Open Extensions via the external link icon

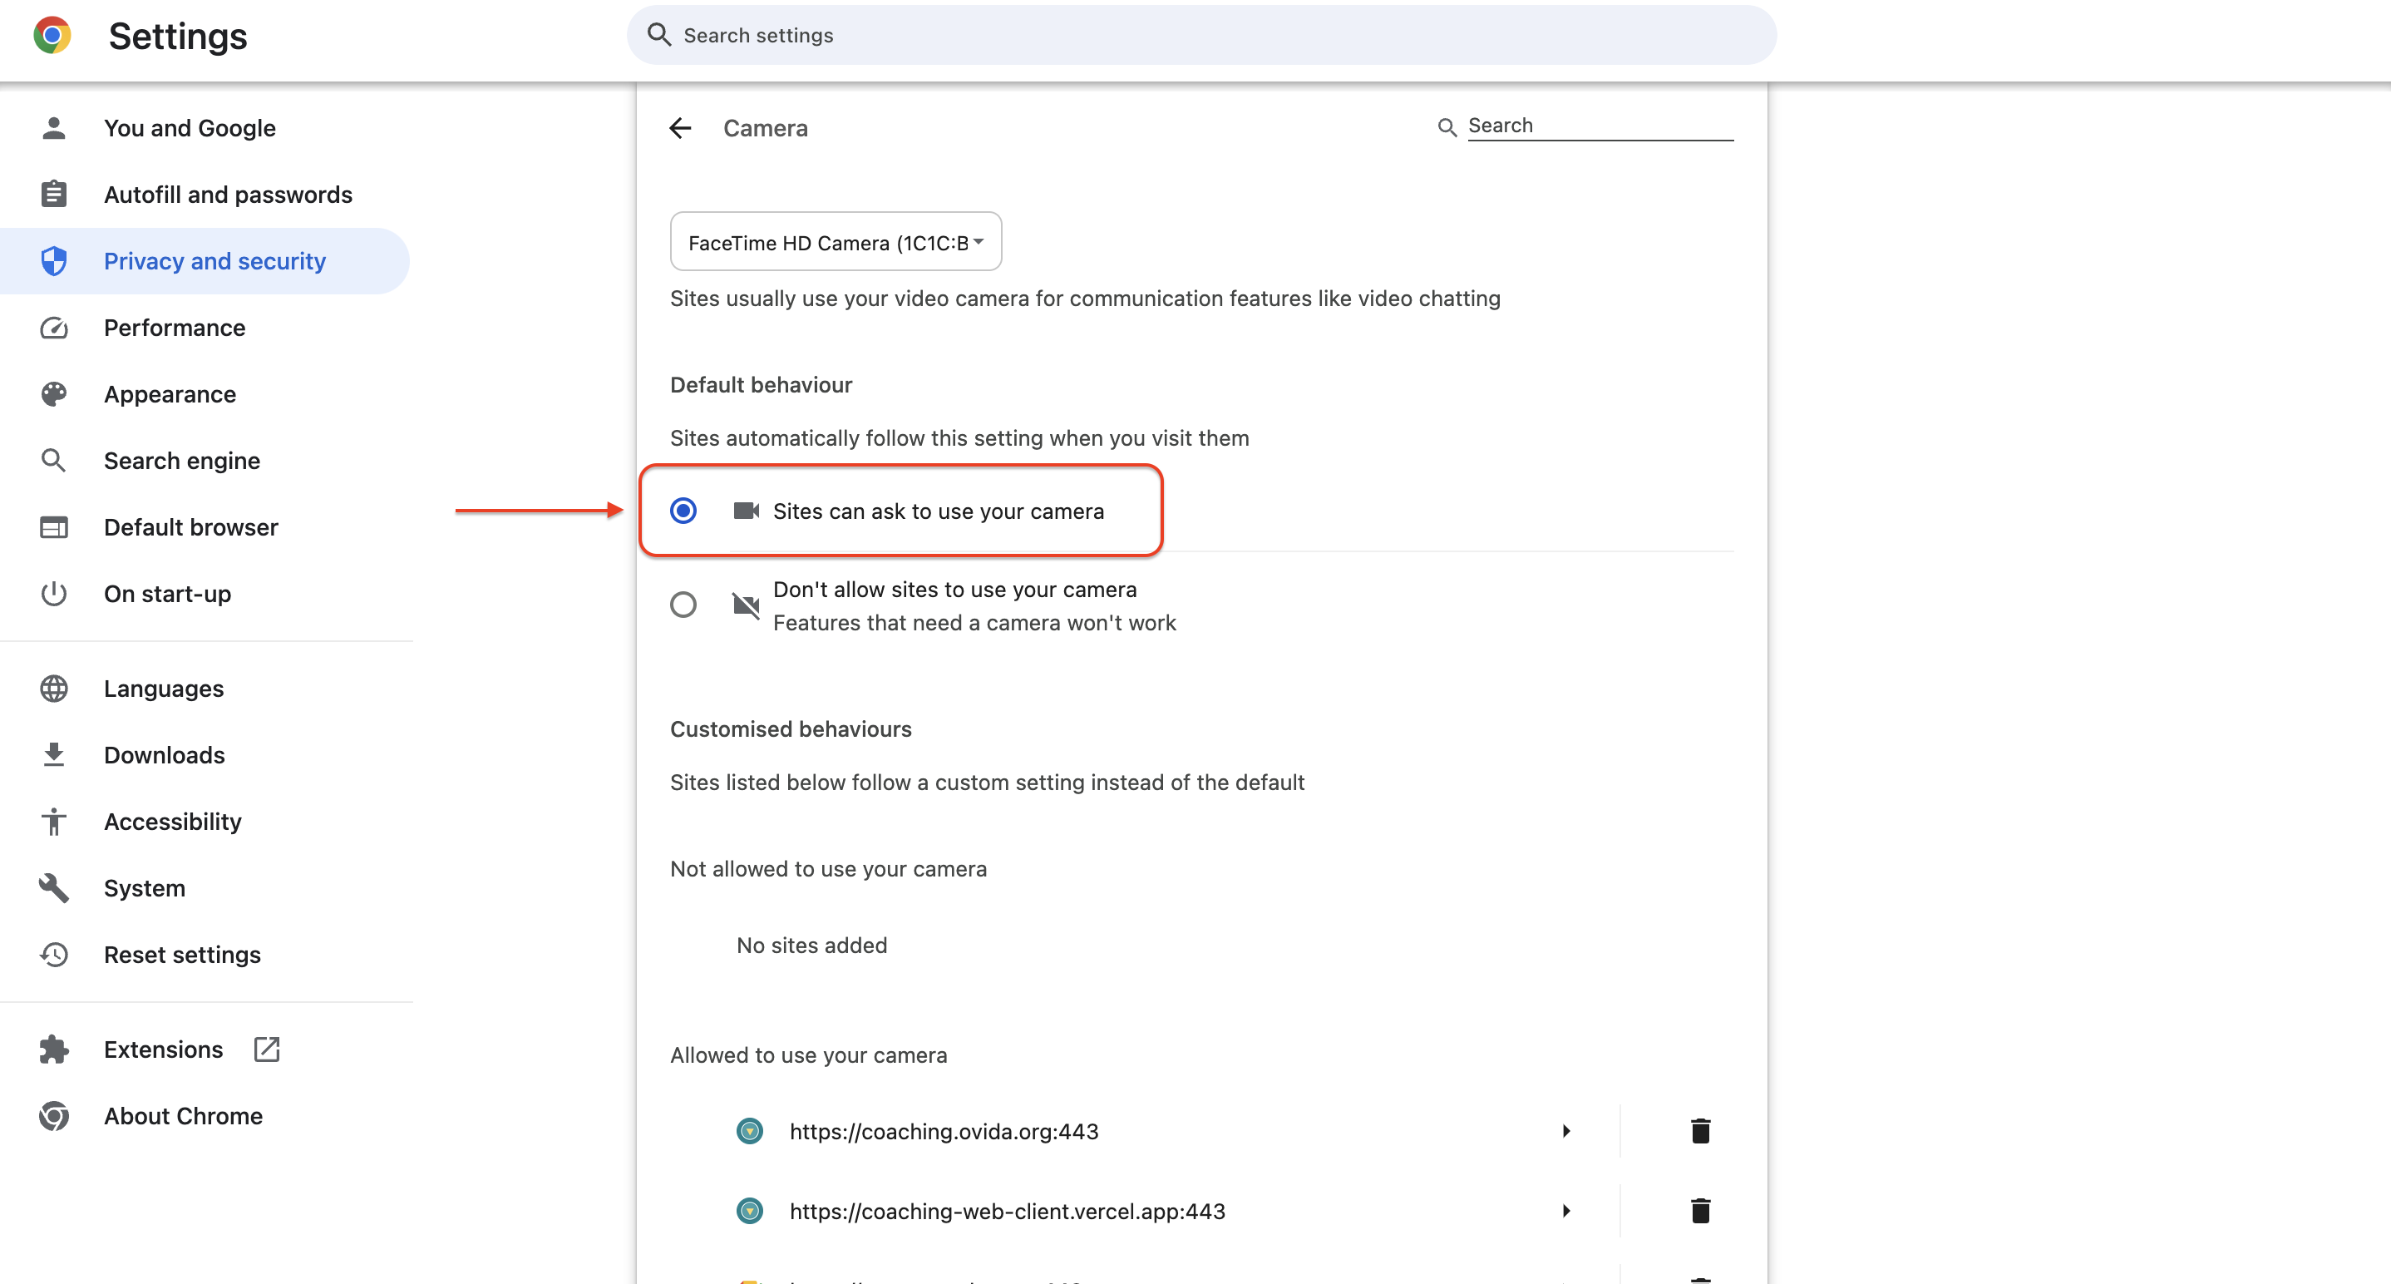click(266, 1049)
